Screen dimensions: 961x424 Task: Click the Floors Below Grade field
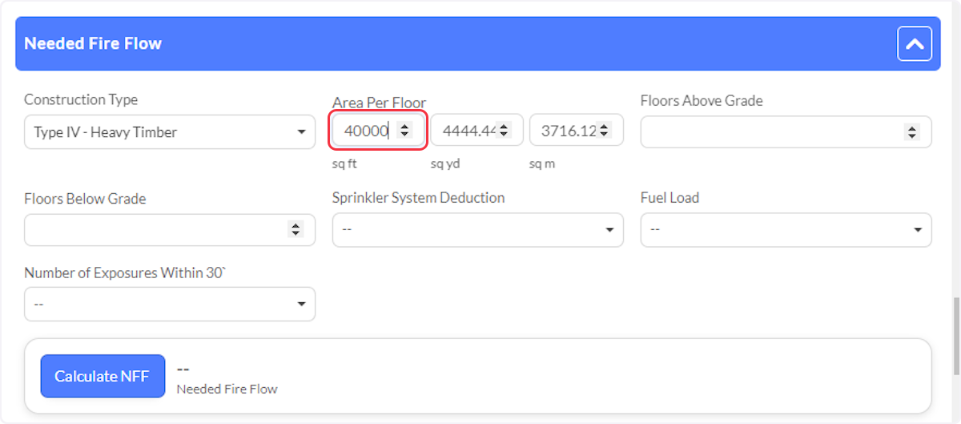(x=170, y=229)
